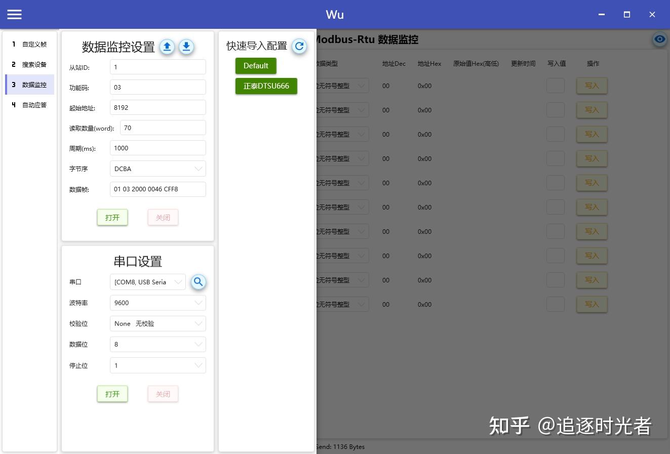Screen dimensions: 670x454
Task: Click the upload configuration arrow icon
Action: tap(167, 47)
